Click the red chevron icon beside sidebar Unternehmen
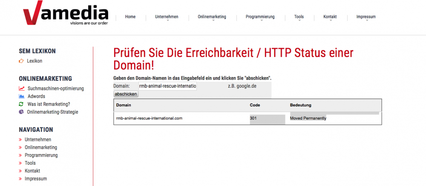The height and width of the screenshot is (186, 426). coord(20,140)
